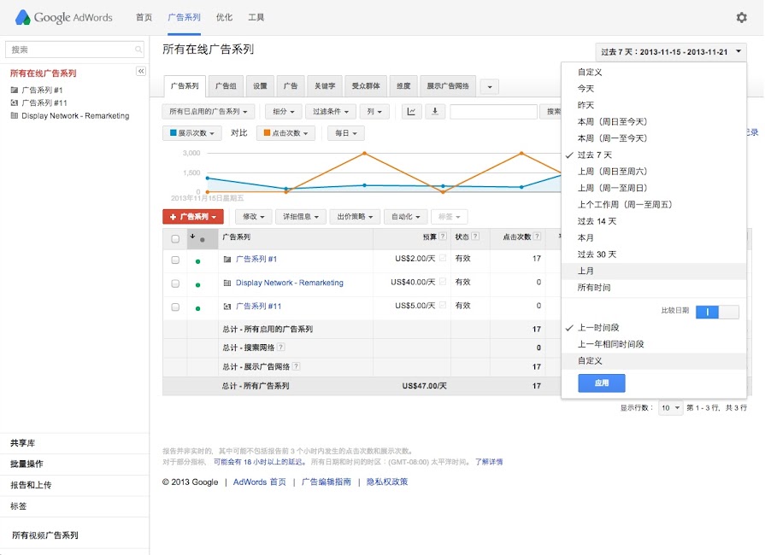Open the Display Network - Remarketing campaign link
This screenshot has height=555, width=765.
click(289, 283)
